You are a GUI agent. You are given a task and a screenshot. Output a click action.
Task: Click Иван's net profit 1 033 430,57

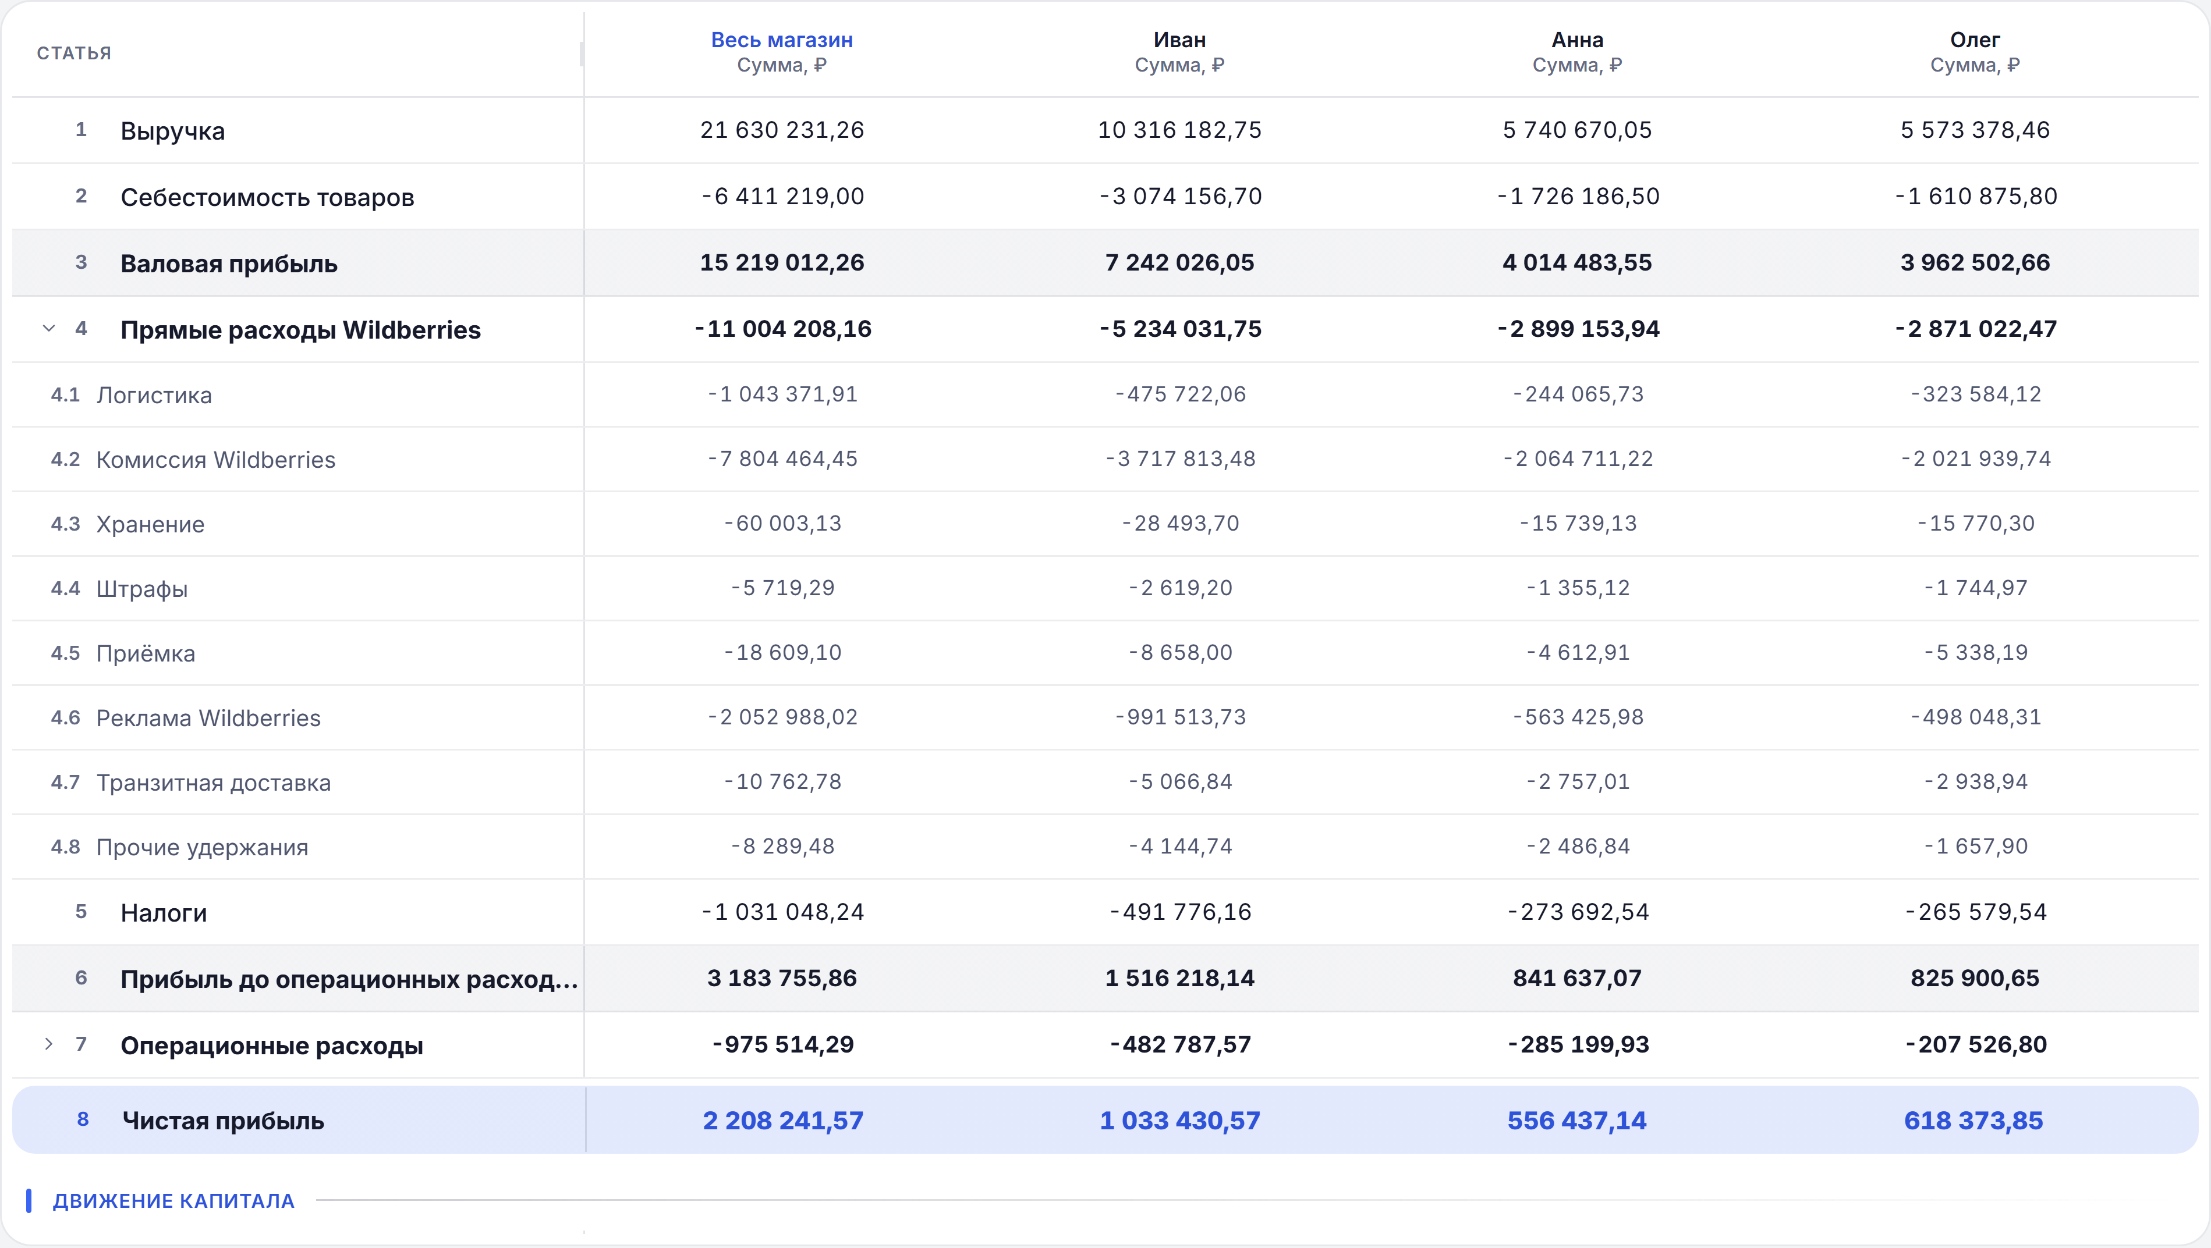coord(1179,1120)
